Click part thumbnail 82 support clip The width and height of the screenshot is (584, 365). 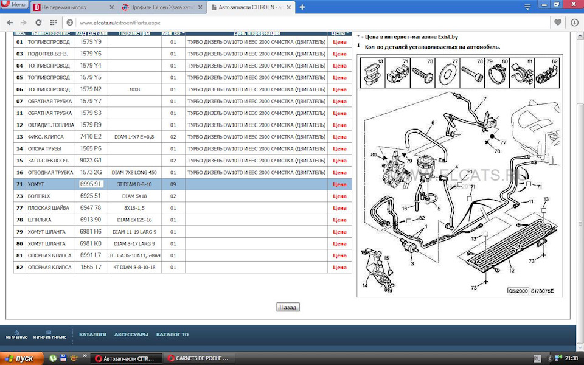coord(547,73)
